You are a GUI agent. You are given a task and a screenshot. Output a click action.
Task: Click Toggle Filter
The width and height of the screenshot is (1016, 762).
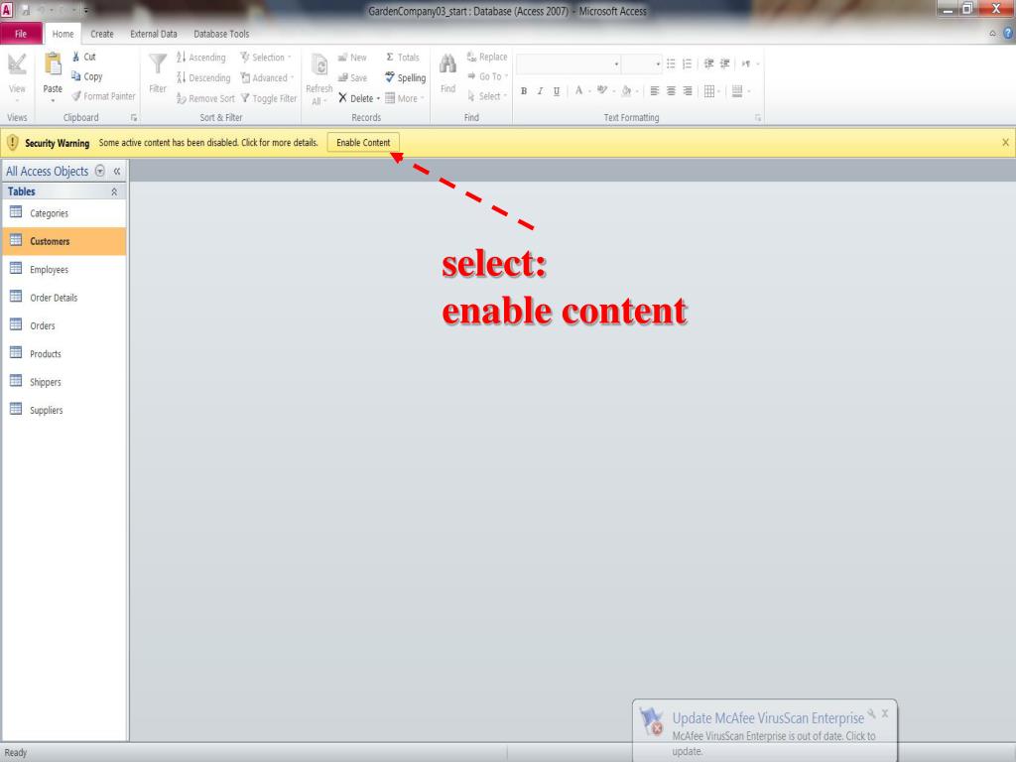[269, 98]
